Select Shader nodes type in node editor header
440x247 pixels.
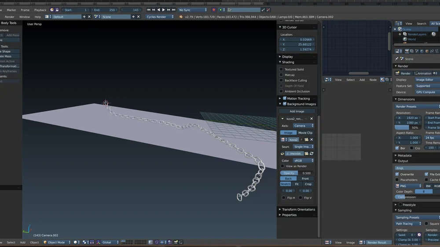click(382, 80)
